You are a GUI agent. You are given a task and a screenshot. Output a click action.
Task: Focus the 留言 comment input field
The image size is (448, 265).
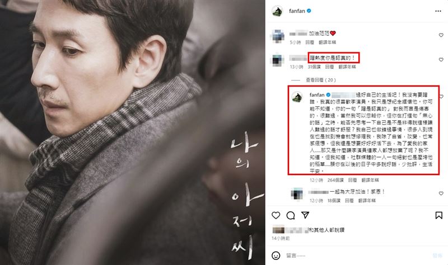tap(358, 255)
